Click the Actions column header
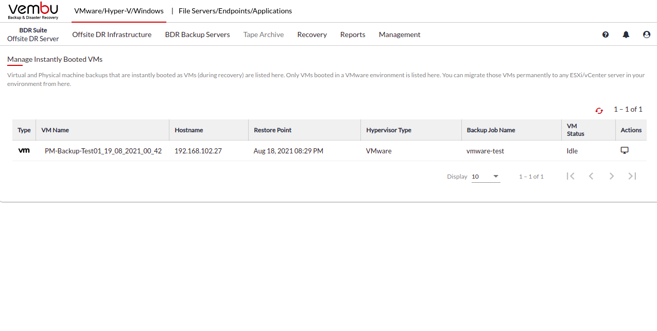Image resolution: width=657 pixels, height=331 pixels. click(631, 130)
